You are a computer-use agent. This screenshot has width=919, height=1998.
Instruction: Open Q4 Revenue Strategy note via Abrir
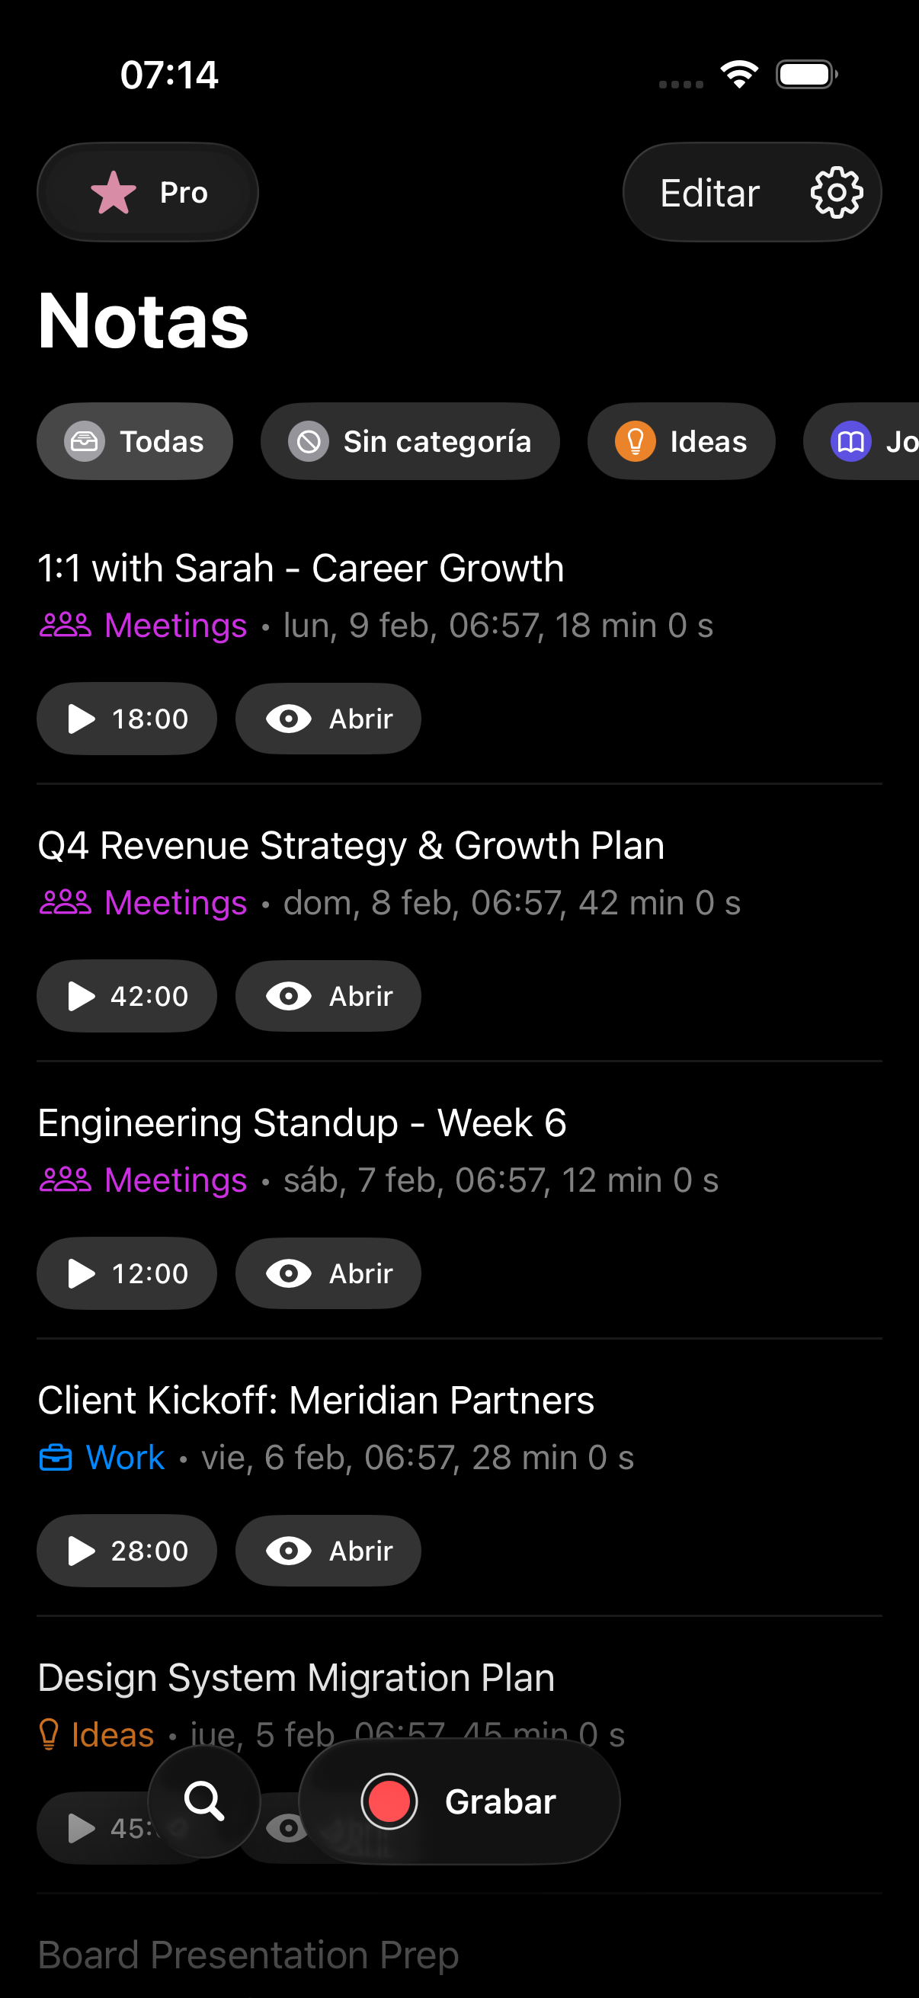(328, 996)
